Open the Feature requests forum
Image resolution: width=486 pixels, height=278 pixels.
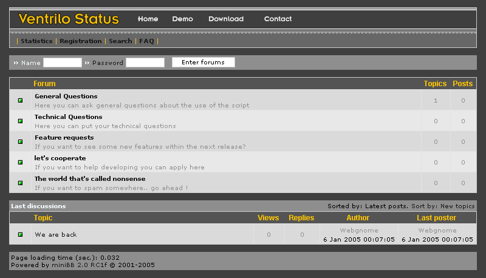pyautogui.click(x=64, y=137)
